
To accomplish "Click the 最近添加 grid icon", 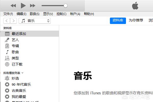I will pyautogui.click(x=7, y=34).
